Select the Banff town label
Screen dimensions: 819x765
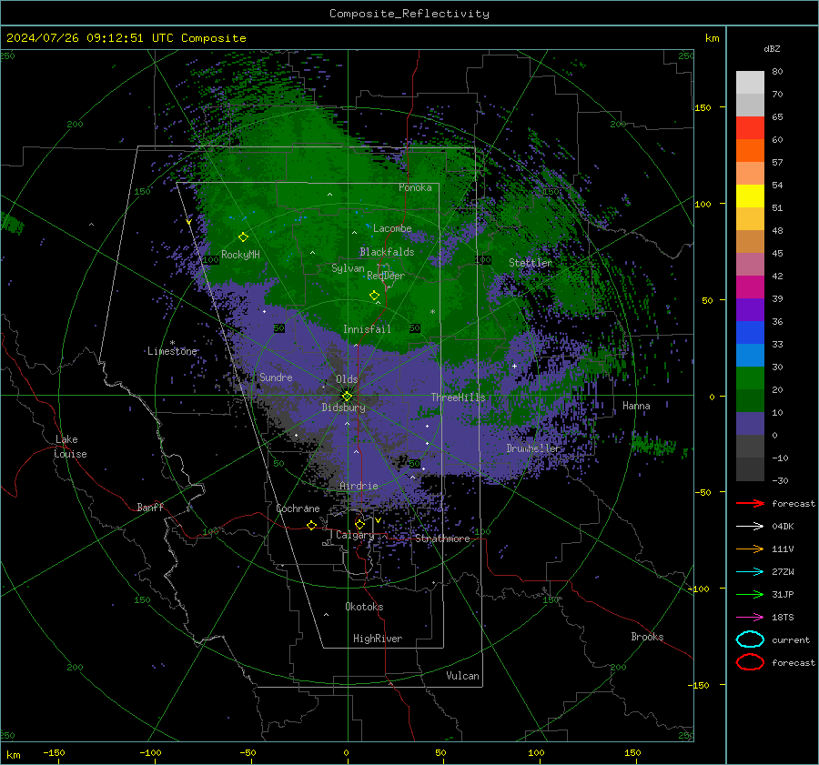150,507
